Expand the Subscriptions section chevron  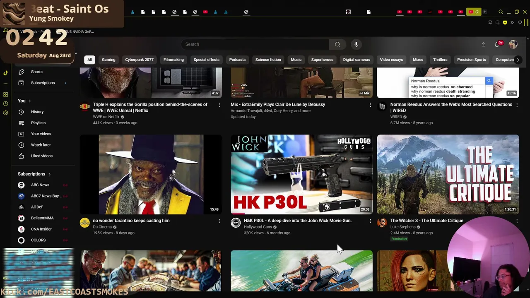pyautogui.click(x=49, y=174)
